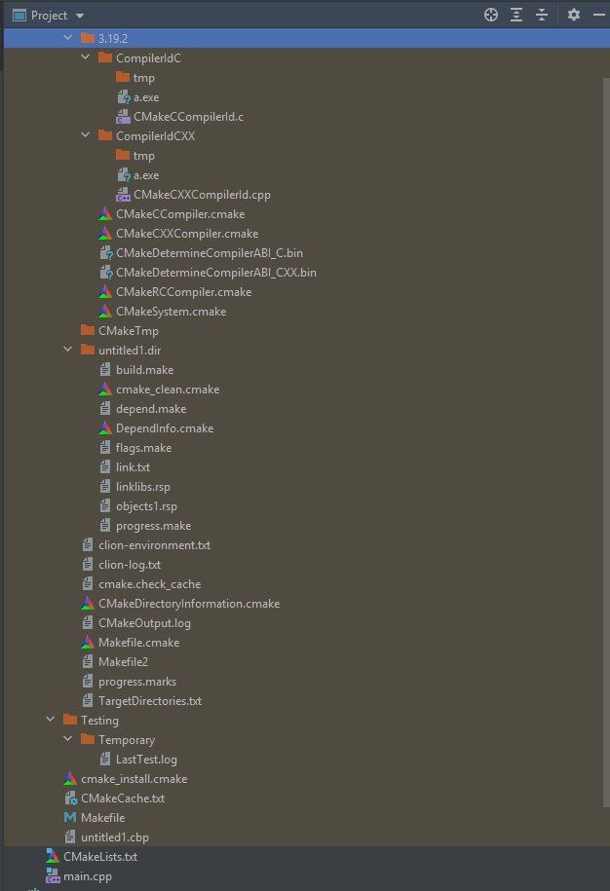Select tmp folder icon under CompilerIdC
610x891 pixels.
pos(122,77)
